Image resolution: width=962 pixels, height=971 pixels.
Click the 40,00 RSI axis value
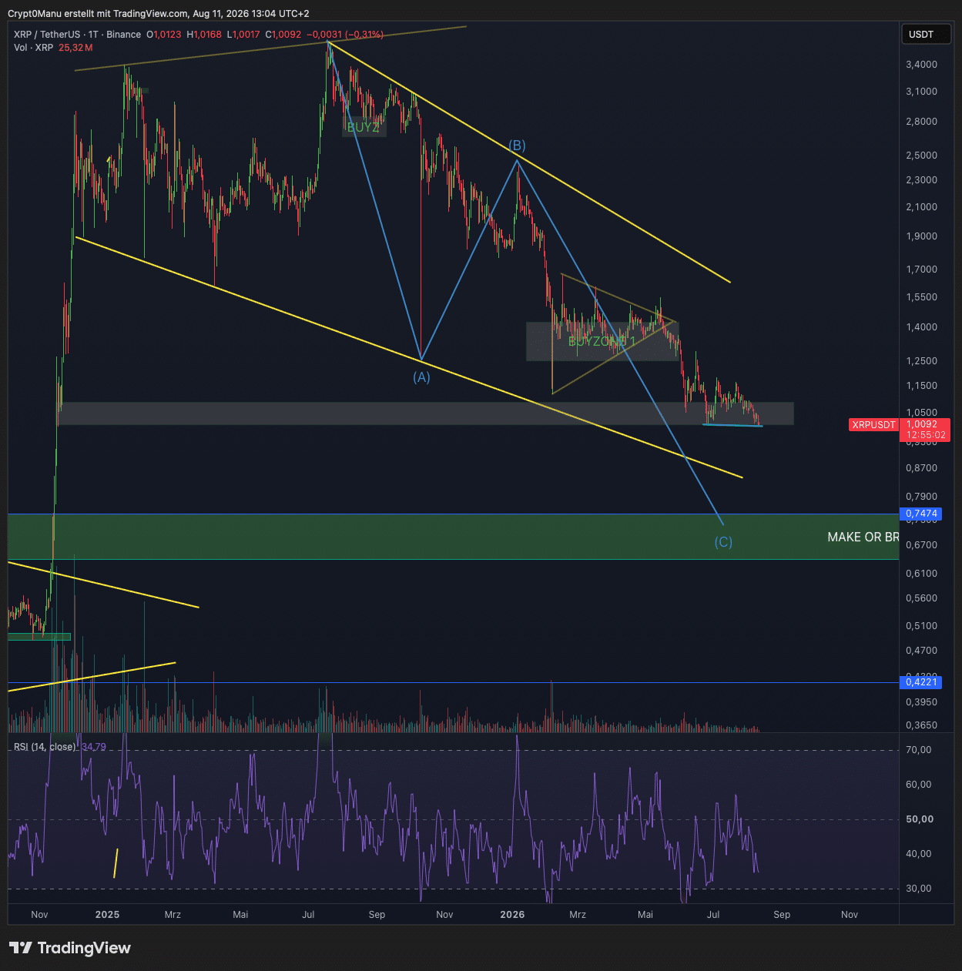[919, 854]
